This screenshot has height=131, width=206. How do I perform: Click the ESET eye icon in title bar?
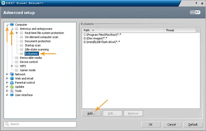pos(3,3)
